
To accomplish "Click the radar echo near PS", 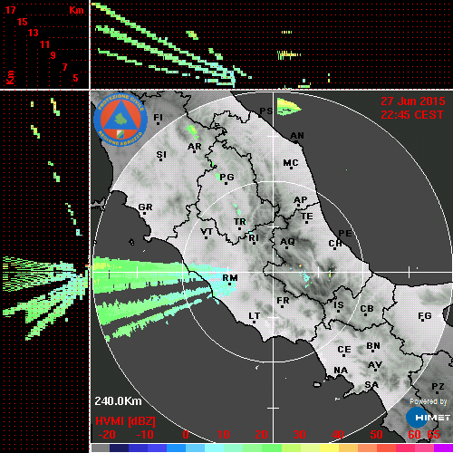I will (288, 107).
